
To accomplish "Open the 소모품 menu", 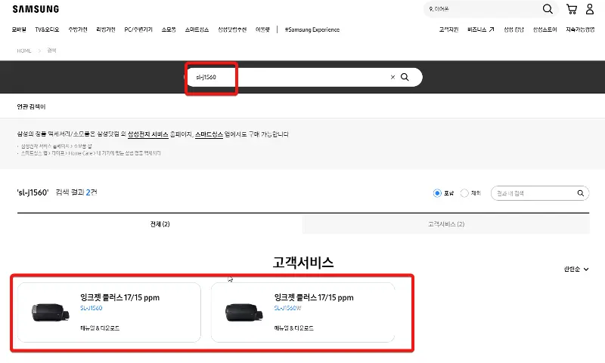I will coord(169,29).
